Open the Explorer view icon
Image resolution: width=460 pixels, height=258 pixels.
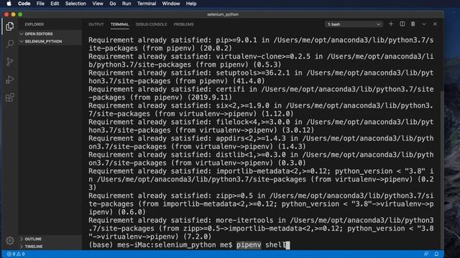pyautogui.click(x=9, y=27)
